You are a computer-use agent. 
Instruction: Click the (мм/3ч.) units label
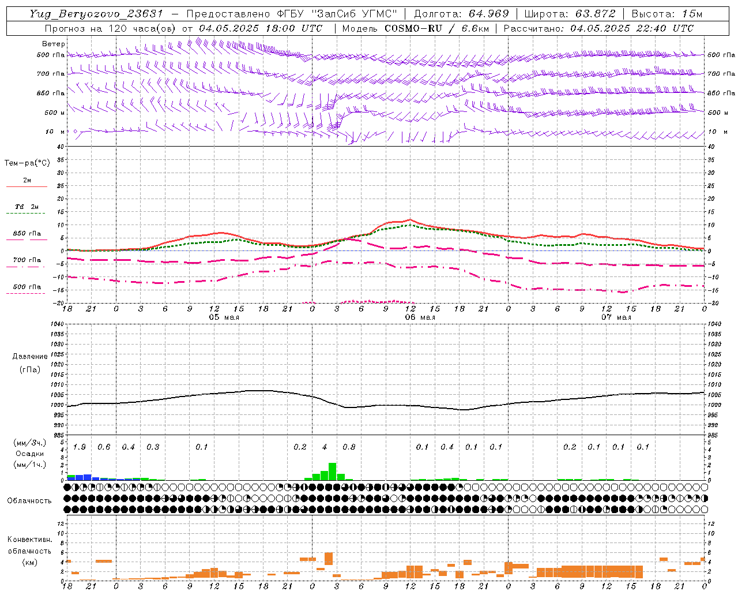(29, 443)
